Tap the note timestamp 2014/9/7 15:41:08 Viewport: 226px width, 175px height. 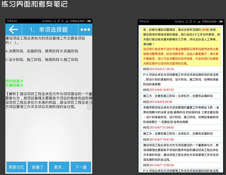point(158,139)
